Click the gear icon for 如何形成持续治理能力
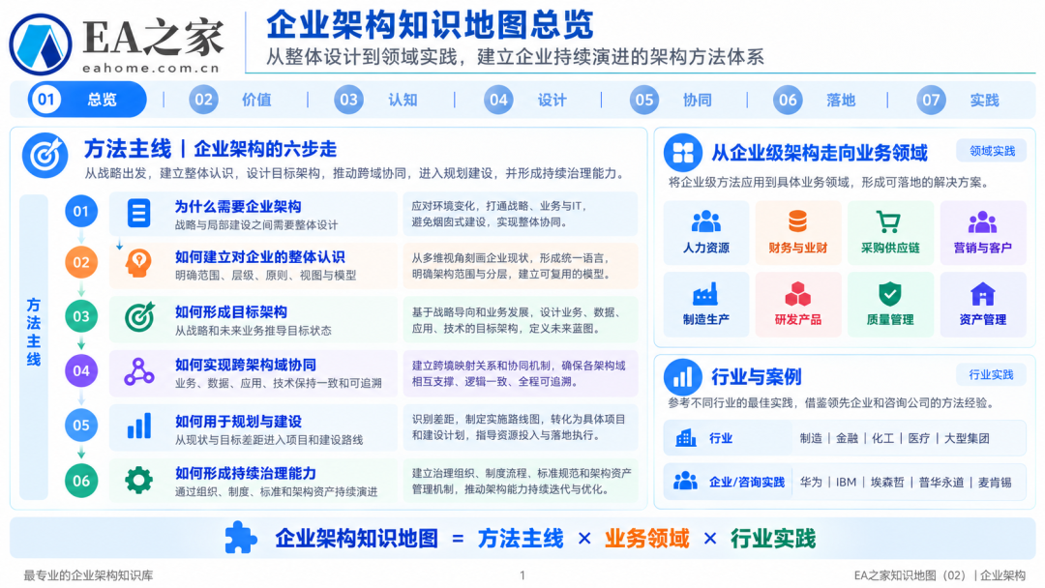Image resolution: width=1045 pixels, height=588 pixels. [138, 480]
